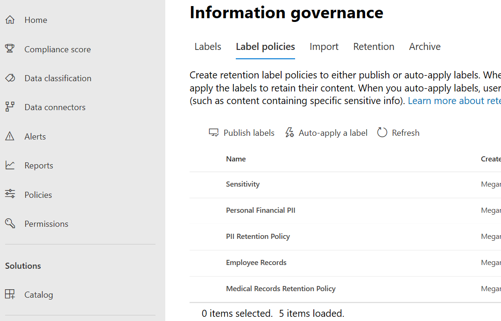
Task: Open the Alerts page
Action: 35,136
